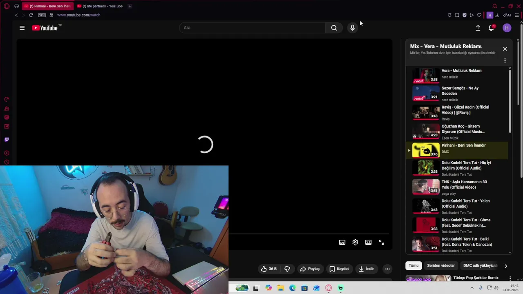523x294 pixels.
Task: Switch to life partners - YouTube tab
Action: coord(100,6)
